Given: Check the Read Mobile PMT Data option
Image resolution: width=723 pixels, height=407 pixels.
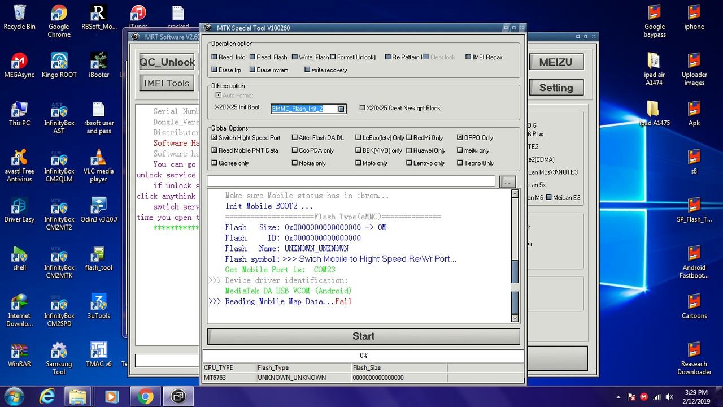Looking at the screenshot, I should pyautogui.click(x=214, y=150).
